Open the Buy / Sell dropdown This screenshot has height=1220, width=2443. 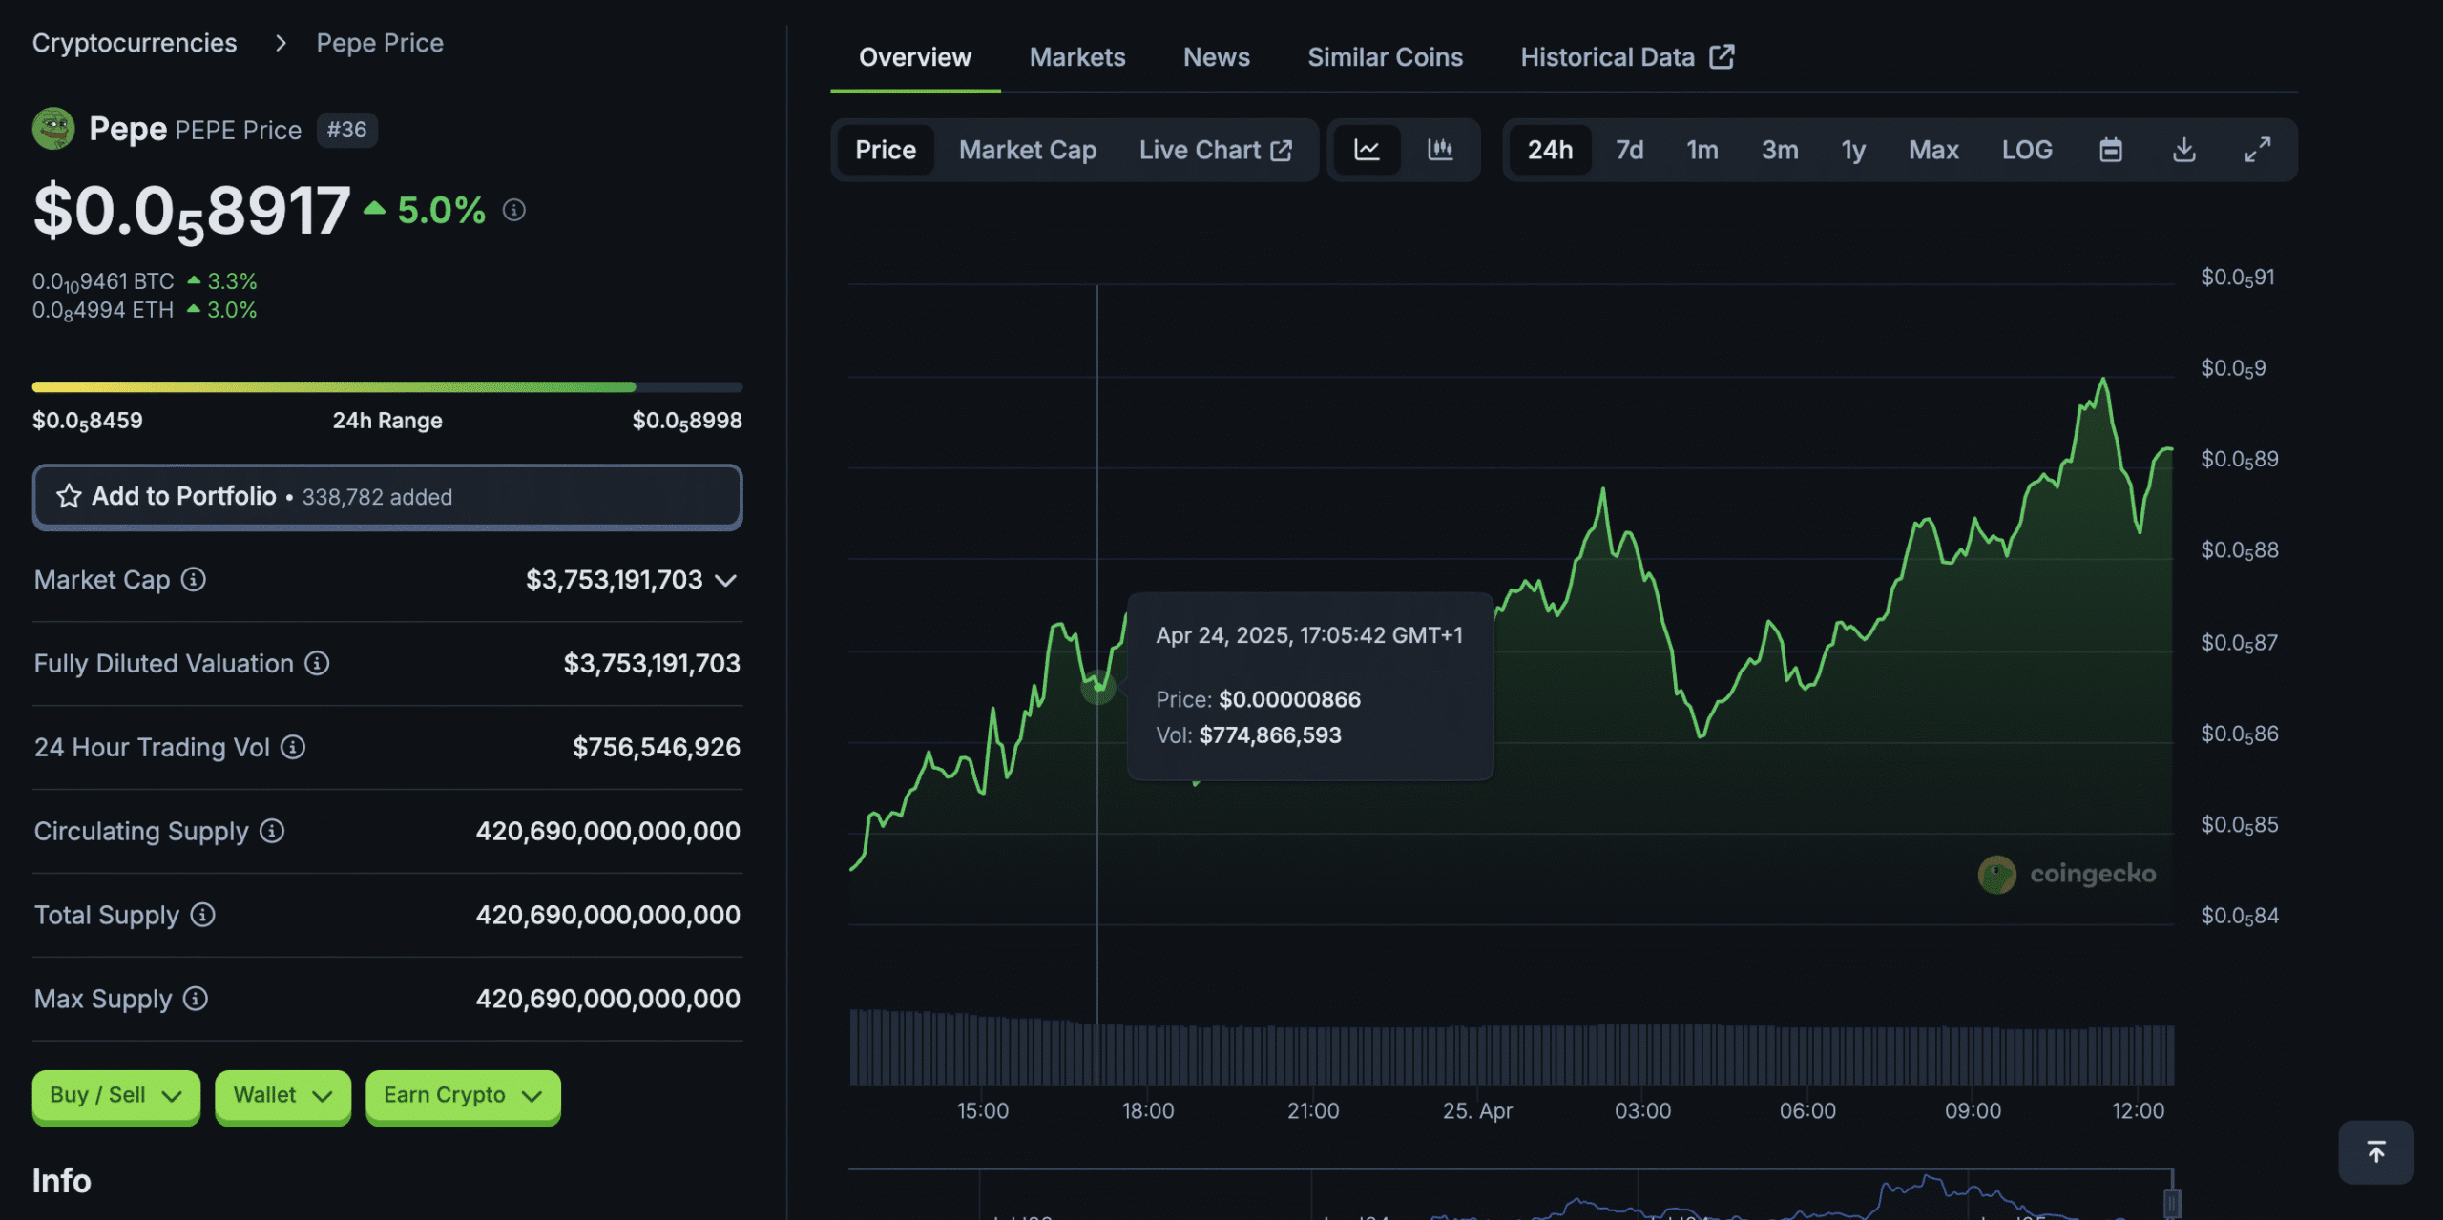pyautogui.click(x=116, y=1095)
